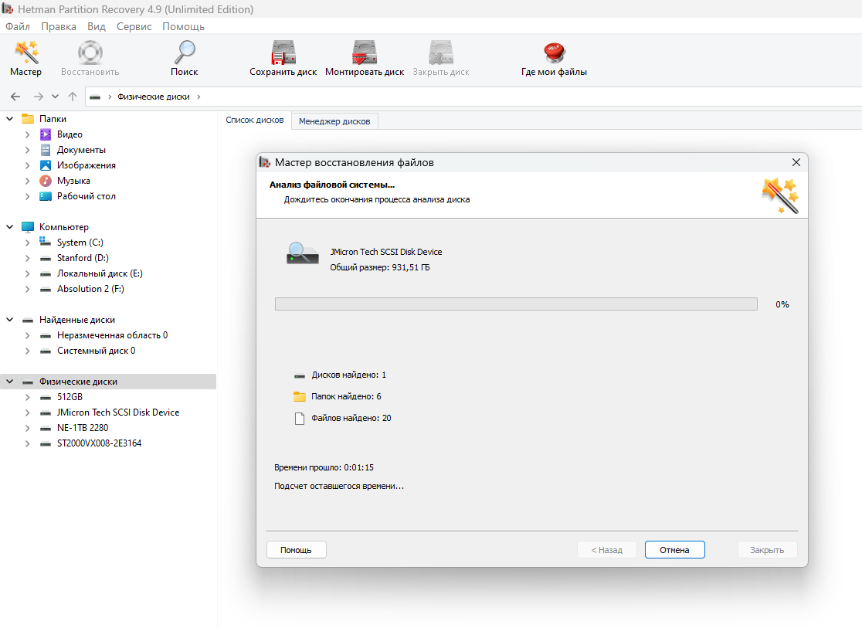Expand the NE-1TB 2280 node
This screenshot has width=862, height=628.
(x=28, y=427)
